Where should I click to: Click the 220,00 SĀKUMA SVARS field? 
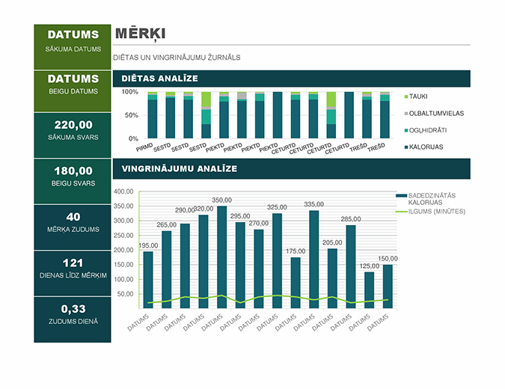coord(73,130)
